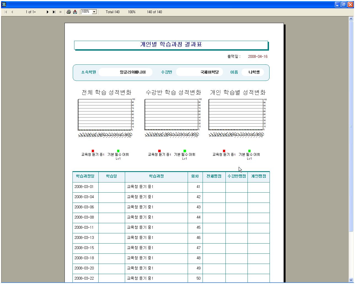
Task: Click inside the zoom percentage field
Action: pyautogui.click(x=86, y=12)
